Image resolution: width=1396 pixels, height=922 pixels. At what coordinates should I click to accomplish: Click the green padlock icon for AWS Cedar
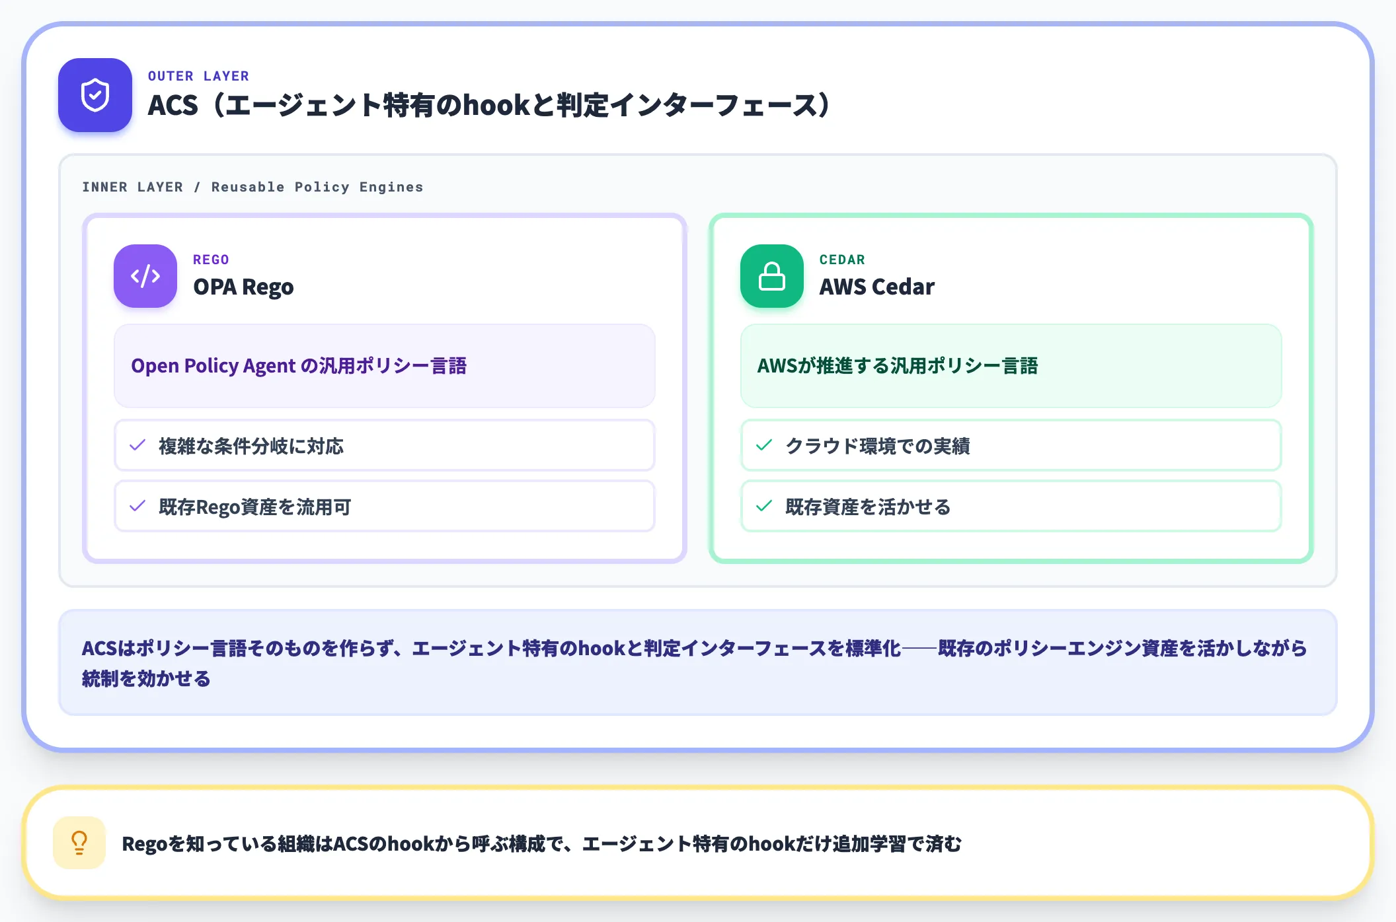(x=772, y=276)
